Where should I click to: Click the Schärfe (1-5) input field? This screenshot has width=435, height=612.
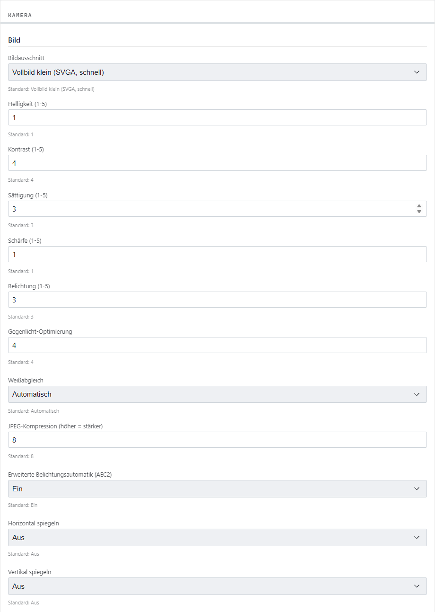[217, 254]
